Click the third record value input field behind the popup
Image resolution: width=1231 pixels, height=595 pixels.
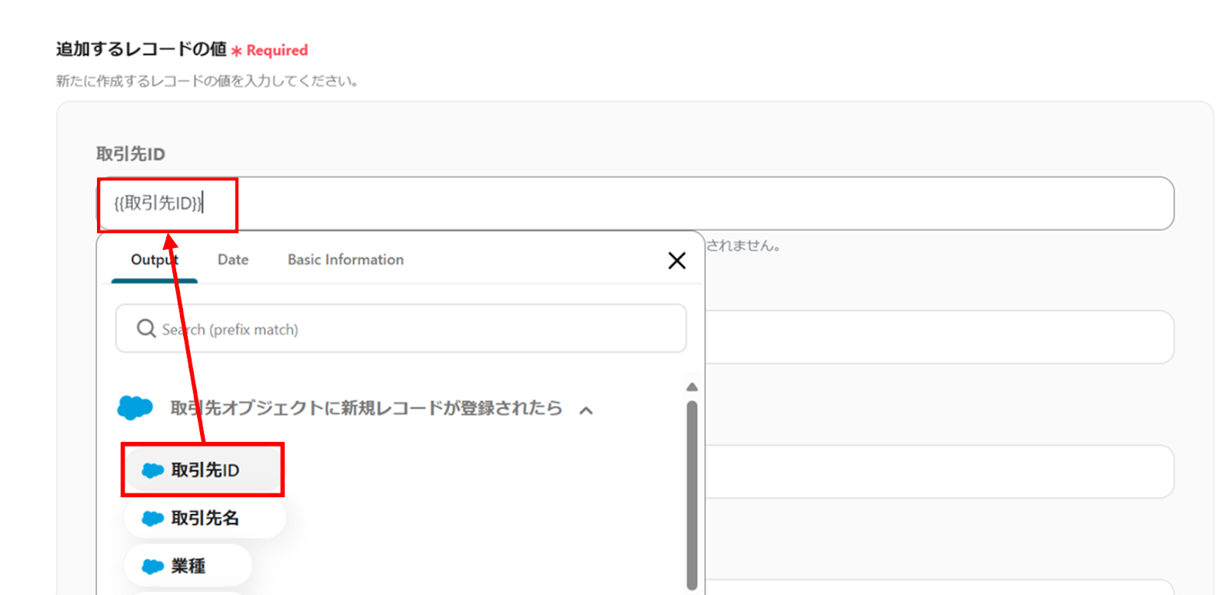939,472
